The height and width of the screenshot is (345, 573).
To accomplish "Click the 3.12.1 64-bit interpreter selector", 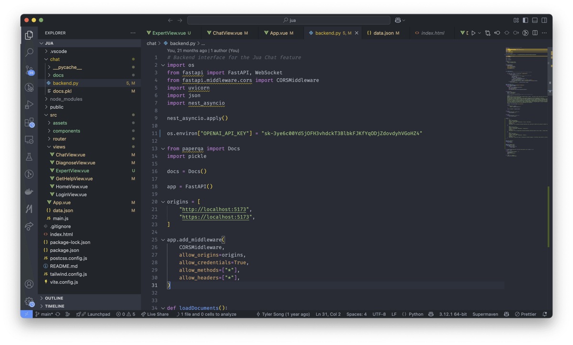I will [x=453, y=314].
